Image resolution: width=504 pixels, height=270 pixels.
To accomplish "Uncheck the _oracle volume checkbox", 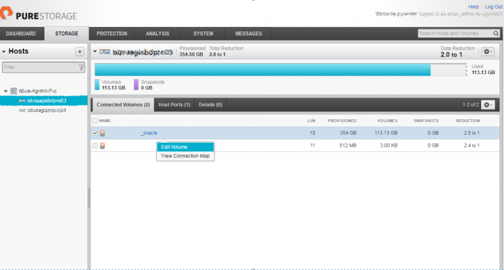I will [95, 133].
